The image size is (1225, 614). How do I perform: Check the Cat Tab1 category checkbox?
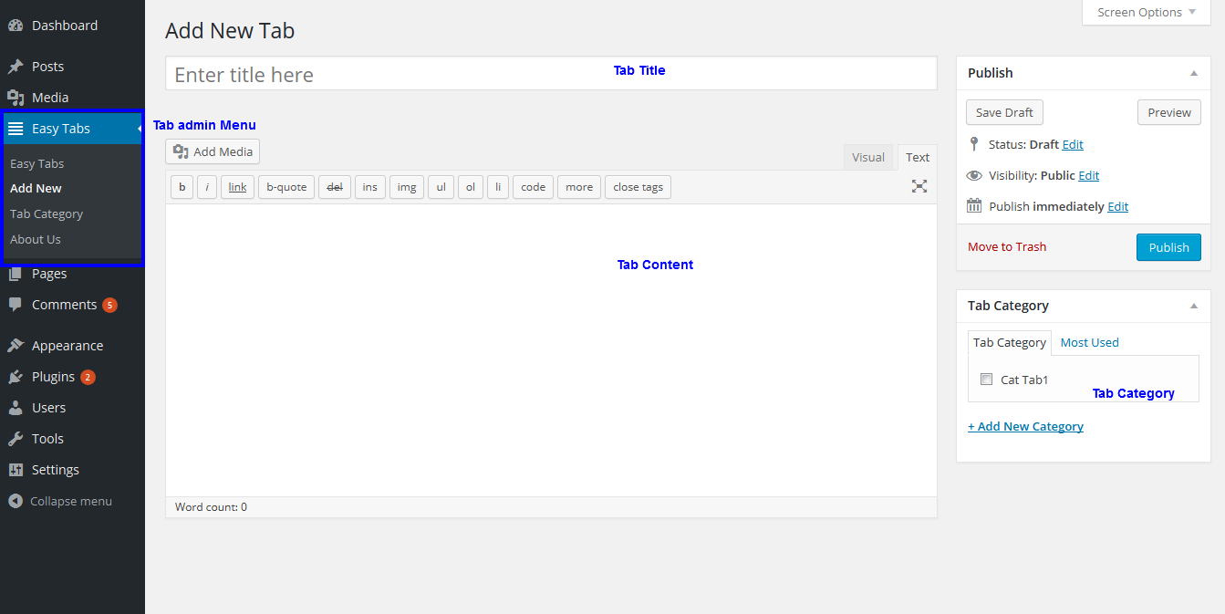pyautogui.click(x=986, y=380)
